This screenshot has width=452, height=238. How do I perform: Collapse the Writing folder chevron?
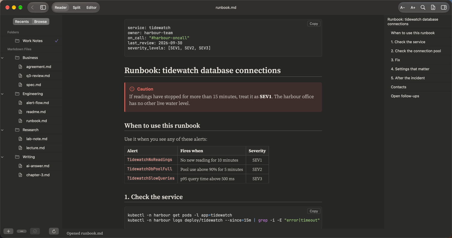pyautogui.click(x=2, y=157)
